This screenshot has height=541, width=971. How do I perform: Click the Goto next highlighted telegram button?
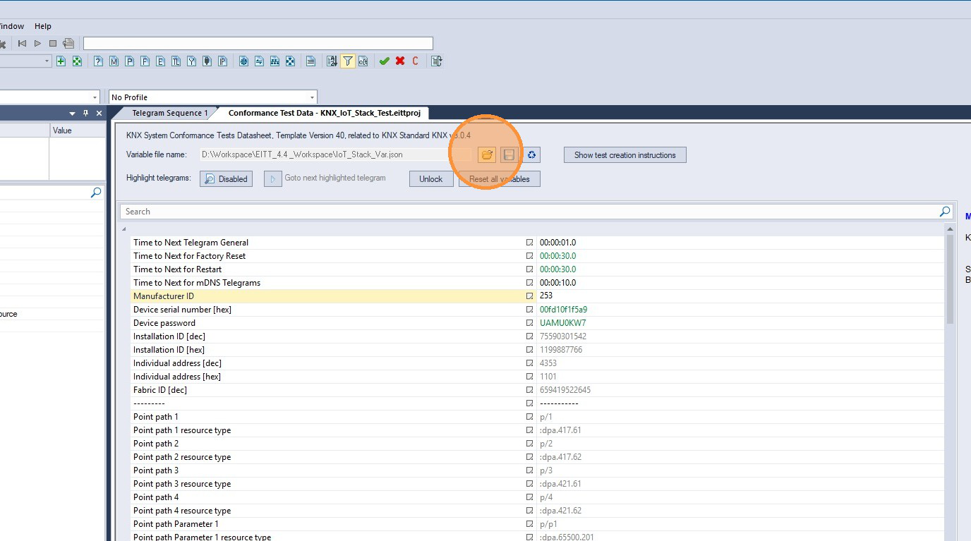pos(272,178)
